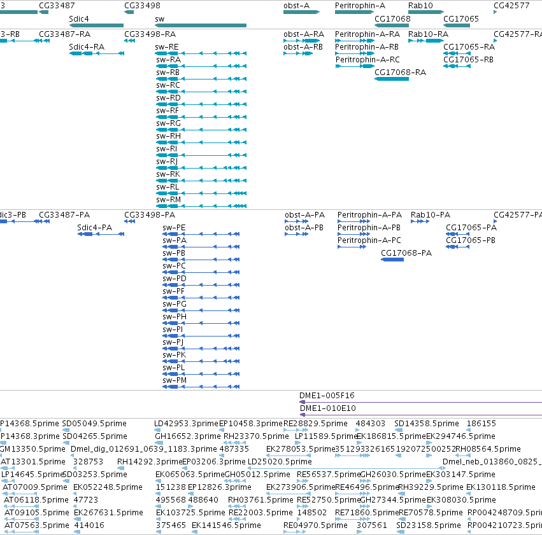Select the RH23370.5prime EST label

click(256, 436)
